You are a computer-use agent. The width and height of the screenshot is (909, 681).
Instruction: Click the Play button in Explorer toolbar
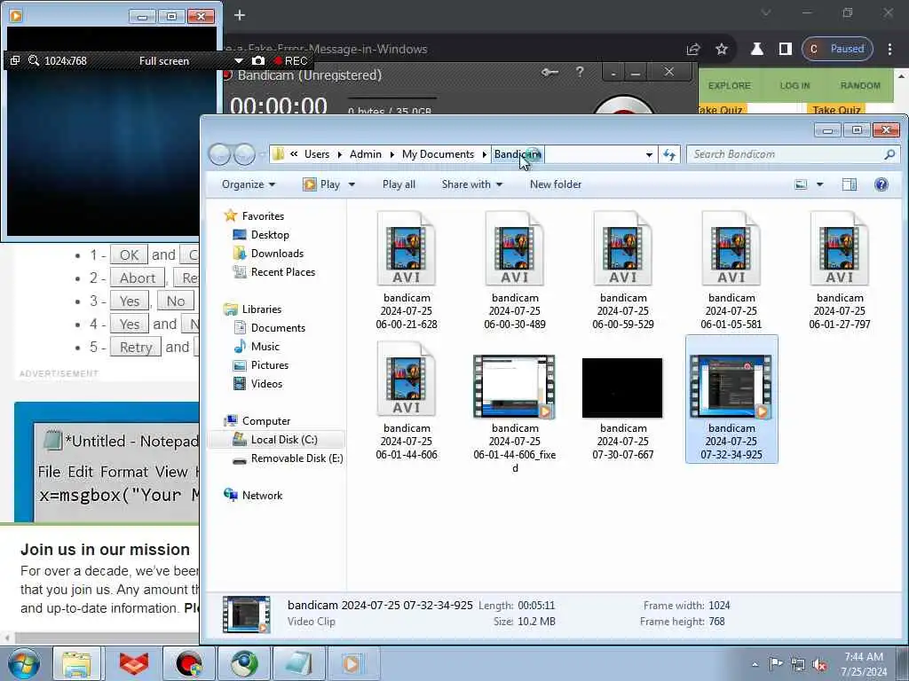(x=322, y=184)
